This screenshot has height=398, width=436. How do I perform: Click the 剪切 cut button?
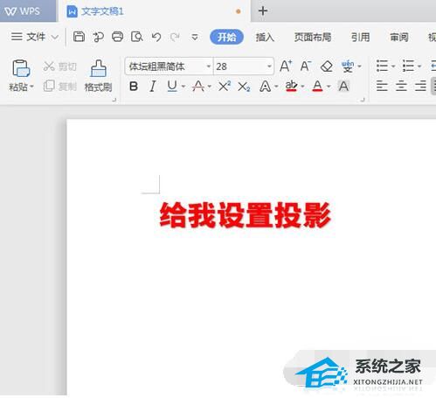point(59,66)
